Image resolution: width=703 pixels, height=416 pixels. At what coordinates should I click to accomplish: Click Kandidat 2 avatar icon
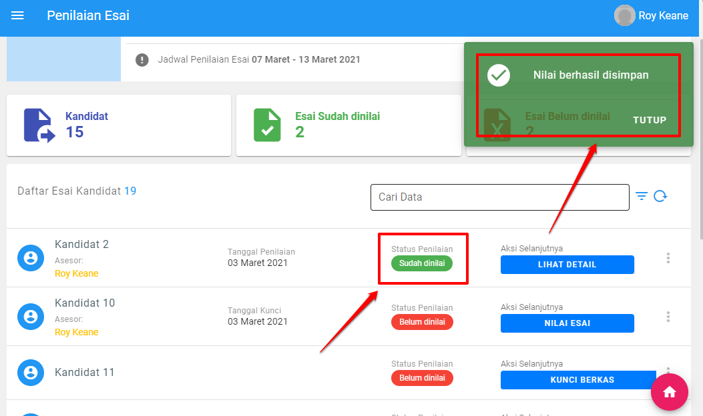click(31, 258)
